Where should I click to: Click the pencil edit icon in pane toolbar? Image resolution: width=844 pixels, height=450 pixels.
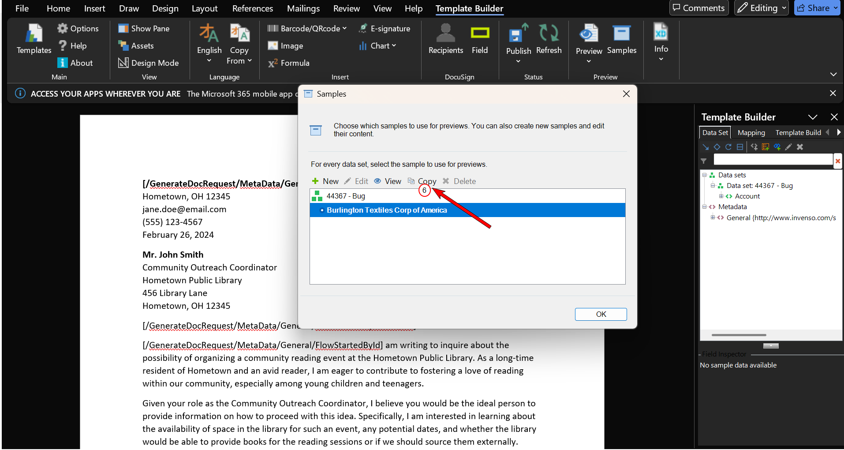[x=788, y=147]
